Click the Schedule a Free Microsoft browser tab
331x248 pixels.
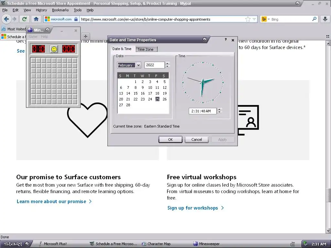[x=13, y=36]
